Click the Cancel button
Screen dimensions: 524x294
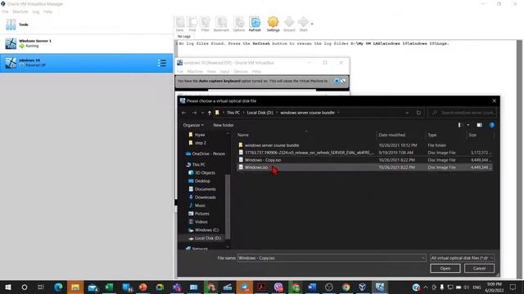479,269
